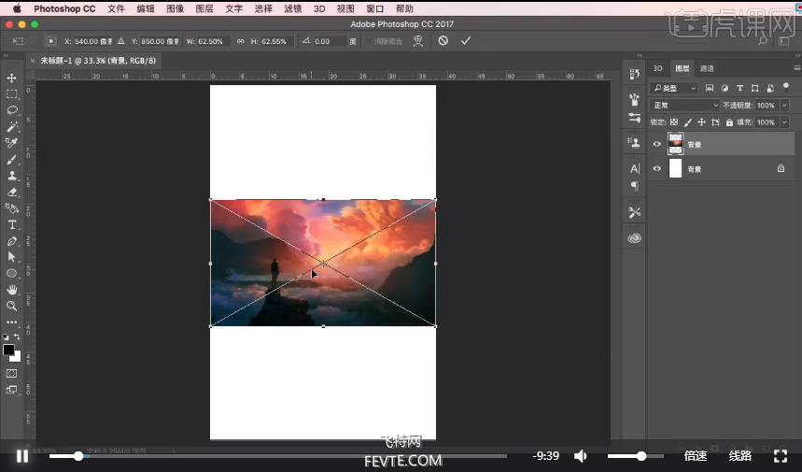Select the Eraser tool
802x472 pixels.
[12, 193]
